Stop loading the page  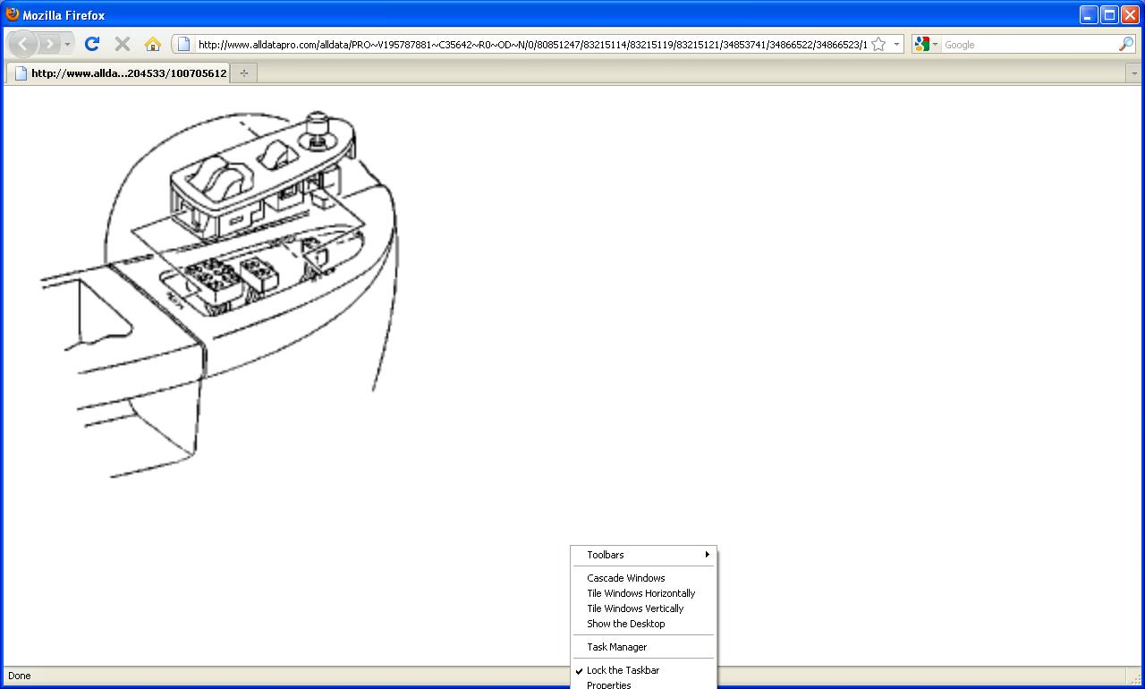[123, 44]
